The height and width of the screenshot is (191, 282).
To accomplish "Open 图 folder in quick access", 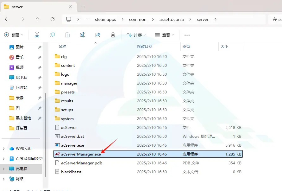I will tap(18, 108).
